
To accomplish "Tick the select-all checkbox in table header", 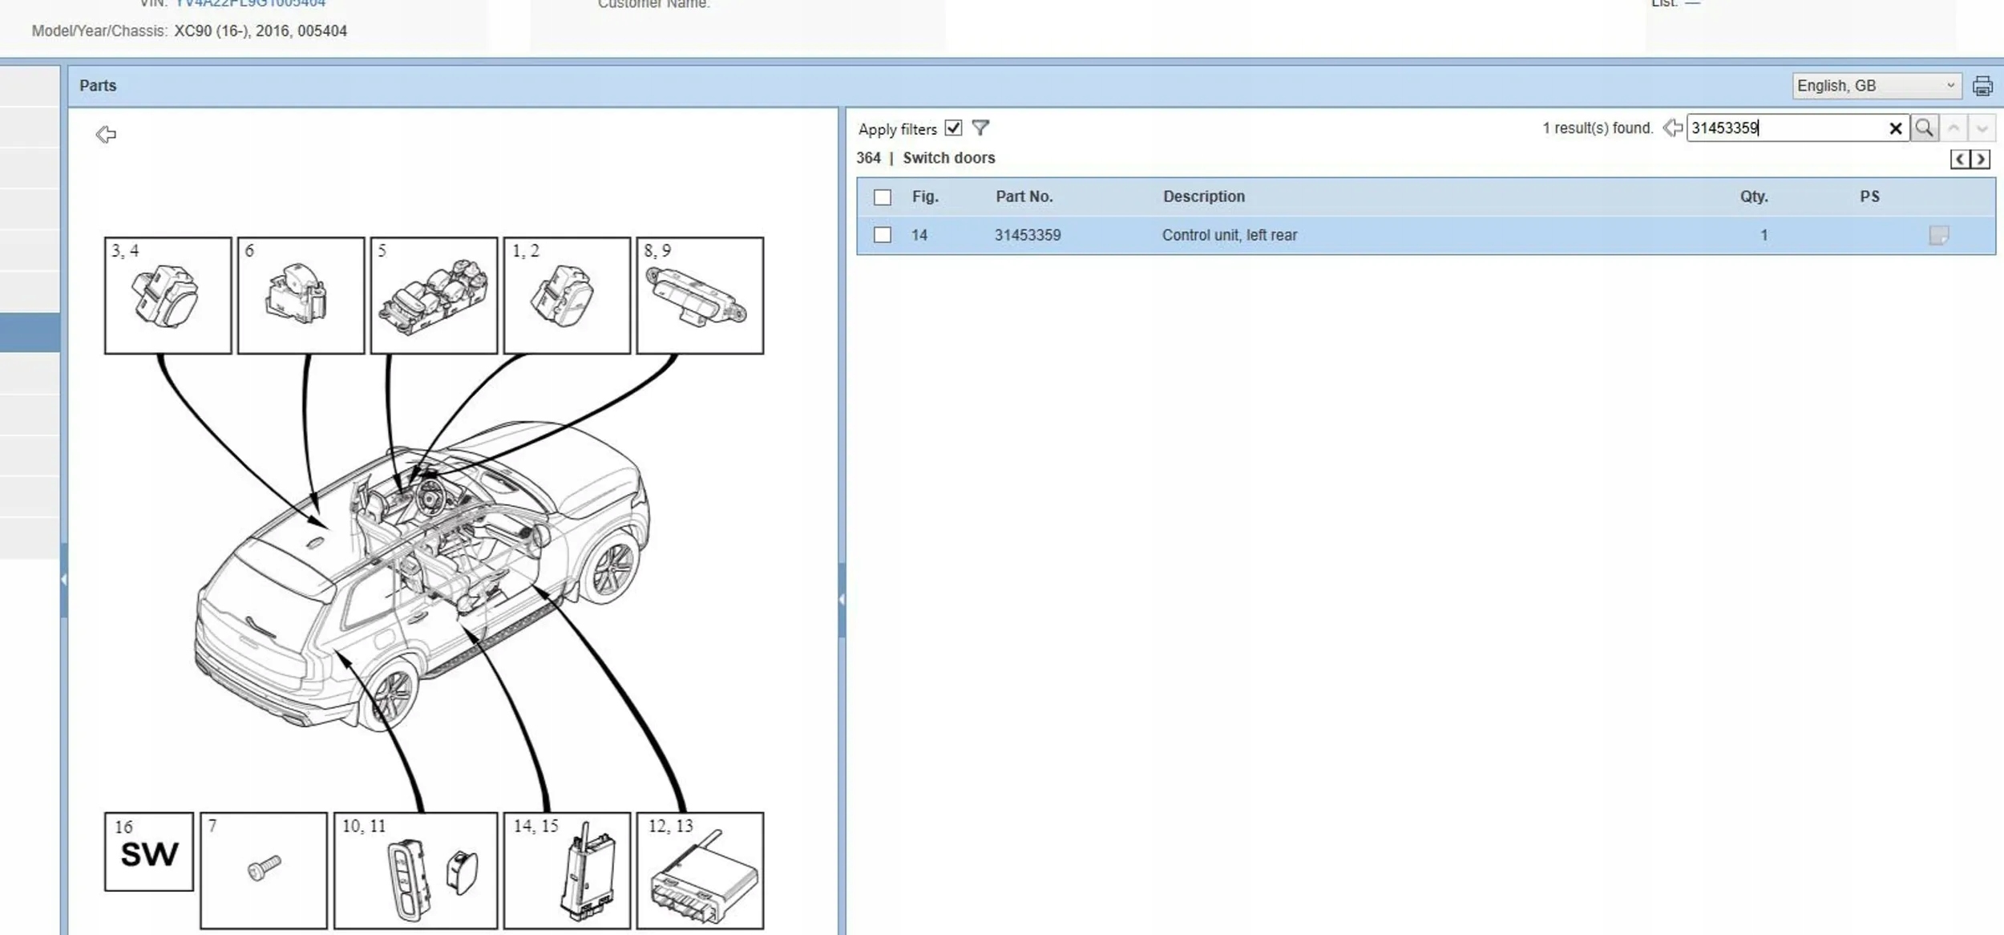I will [x=883, y=197].
